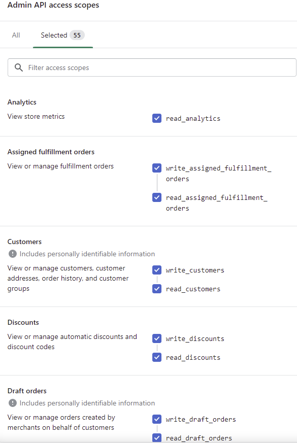This screenshot has width=297, height=443.
Task: Toggle the write_customers checkbox
Action: (x=157, y=270)
